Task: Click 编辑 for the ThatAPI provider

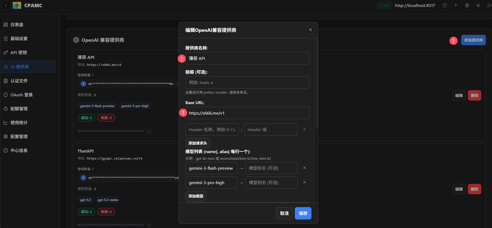Action: click(x=459, y=189)
